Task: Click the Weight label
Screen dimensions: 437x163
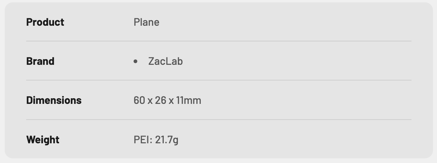Action: [43, 139]
